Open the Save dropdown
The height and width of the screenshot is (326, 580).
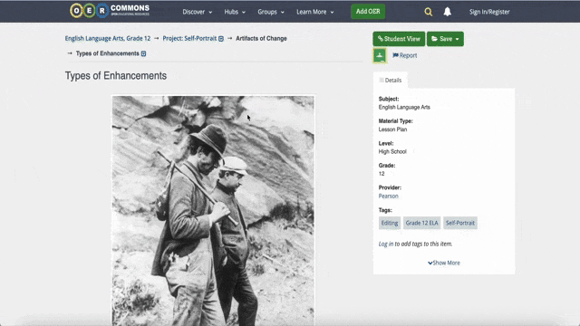coord(445,39)
